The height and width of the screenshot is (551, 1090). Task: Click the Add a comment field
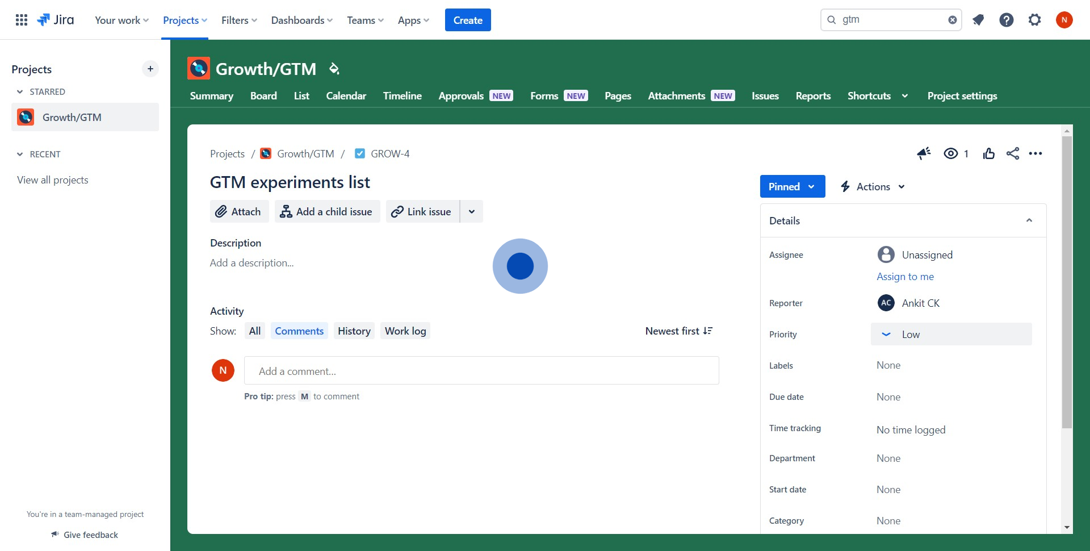pyautogui.click(x=481, y=370)
